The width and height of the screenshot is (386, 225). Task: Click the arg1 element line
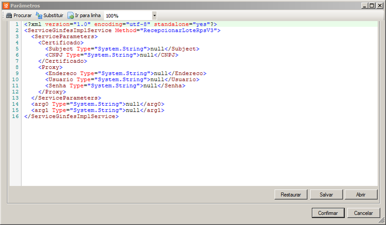click(x=98, y=111)
